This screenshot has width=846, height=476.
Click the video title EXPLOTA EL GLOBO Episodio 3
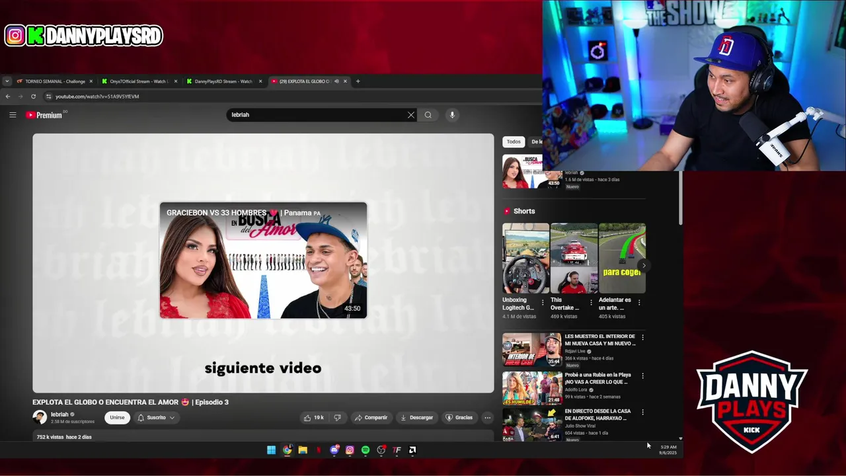pyautogui.click(x=131, y=403)
